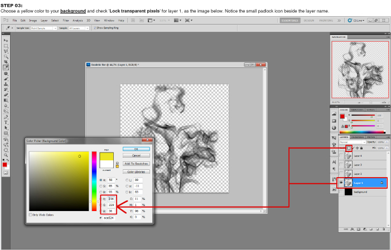Select the L lightness radio button
391x250 pixels.
pyautogui.click(x=127, y=180)
